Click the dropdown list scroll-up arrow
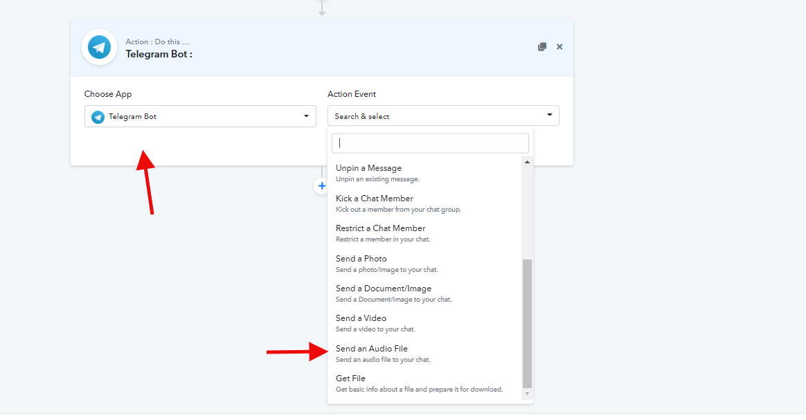The width and height of the screenshot is (806, 420). click(x=527, y=162)
